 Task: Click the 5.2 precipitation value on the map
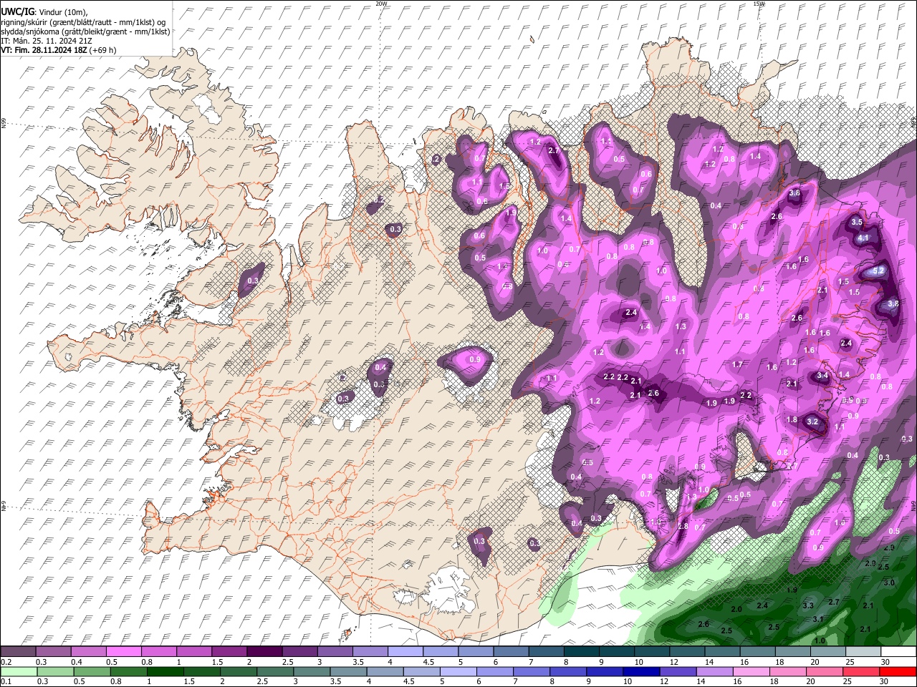pyautogui.click(x=879, y=271)
